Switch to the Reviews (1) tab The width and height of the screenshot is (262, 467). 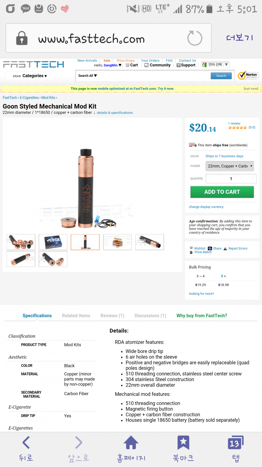[112, 315]
